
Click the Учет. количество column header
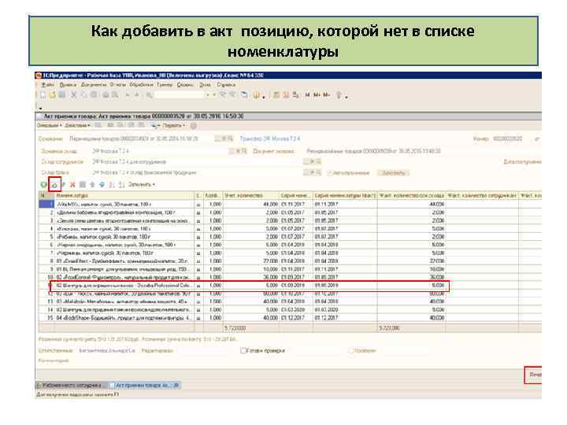(251, 195)
